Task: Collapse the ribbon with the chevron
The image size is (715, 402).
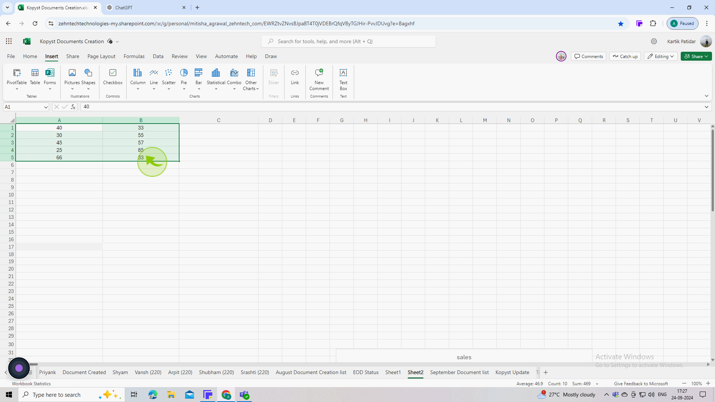Action: pyautogui.click(x=706, y=96)
